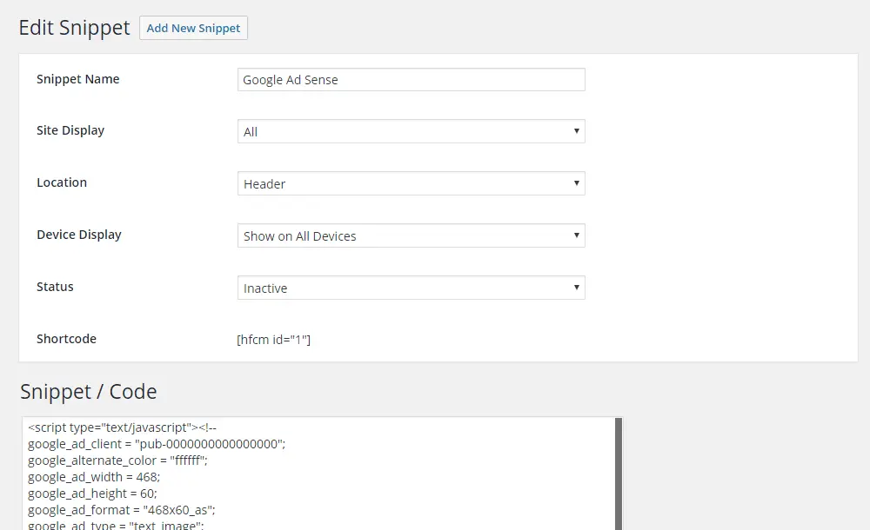Open the Device Display dropdown
Screen dimensions: 870x530
coord(411,235)
